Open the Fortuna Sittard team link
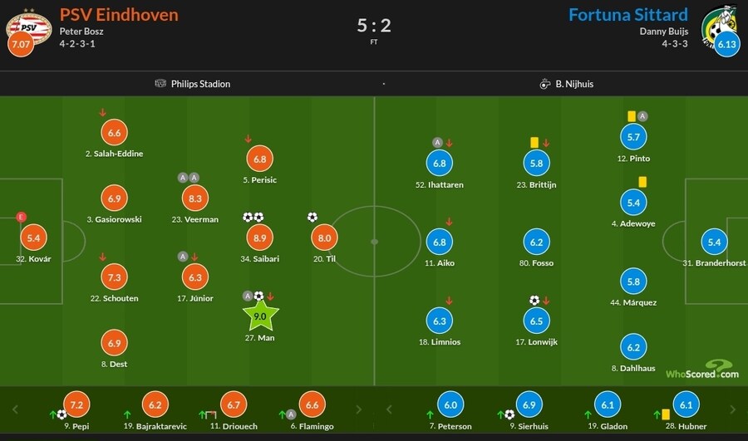Screen dimensions: 748x441 pos(627,15)
